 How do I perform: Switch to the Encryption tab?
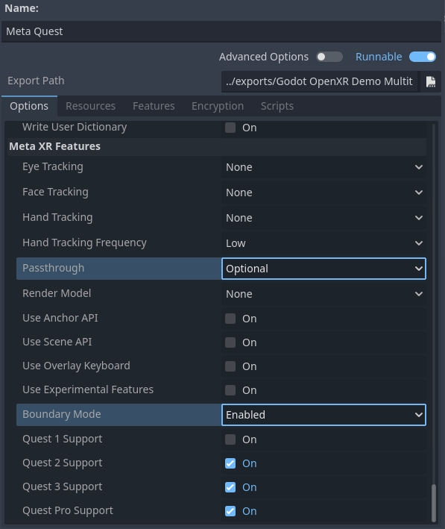point(218,106)
